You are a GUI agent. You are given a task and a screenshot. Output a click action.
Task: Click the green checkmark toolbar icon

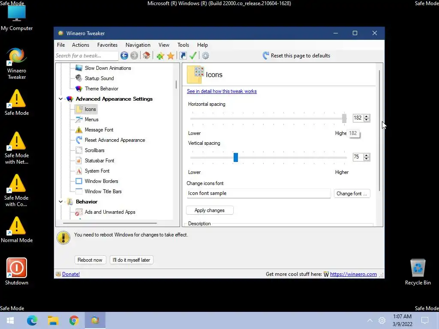point(193,56)
